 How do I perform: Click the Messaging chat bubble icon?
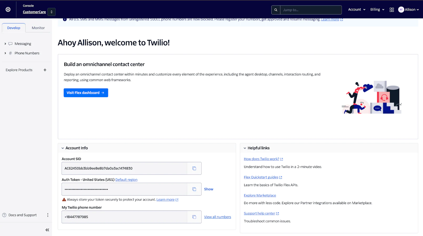[x=10, y=44]
